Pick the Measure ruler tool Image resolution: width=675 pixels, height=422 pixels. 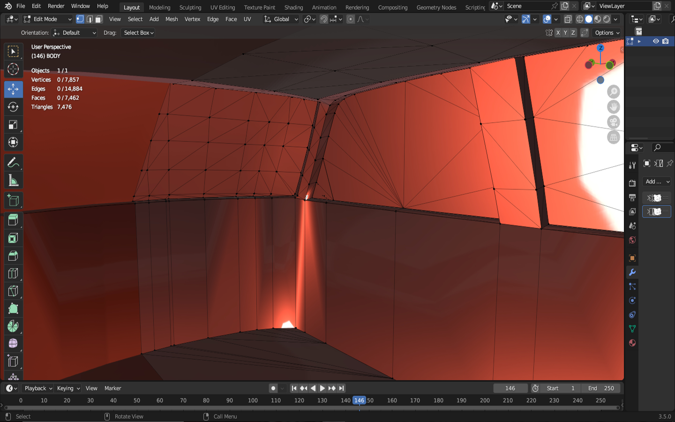(13, 181)
